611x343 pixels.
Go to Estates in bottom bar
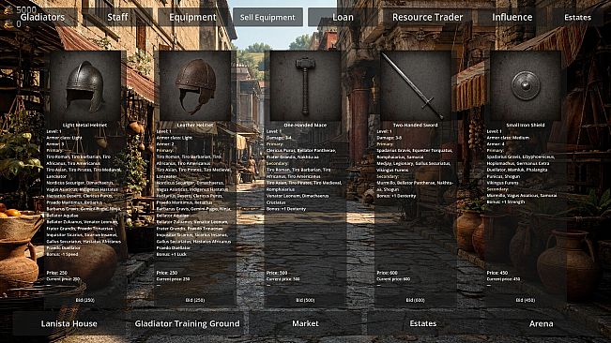423,323
